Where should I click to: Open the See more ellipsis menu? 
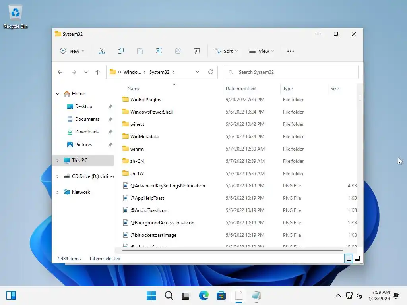291,51
